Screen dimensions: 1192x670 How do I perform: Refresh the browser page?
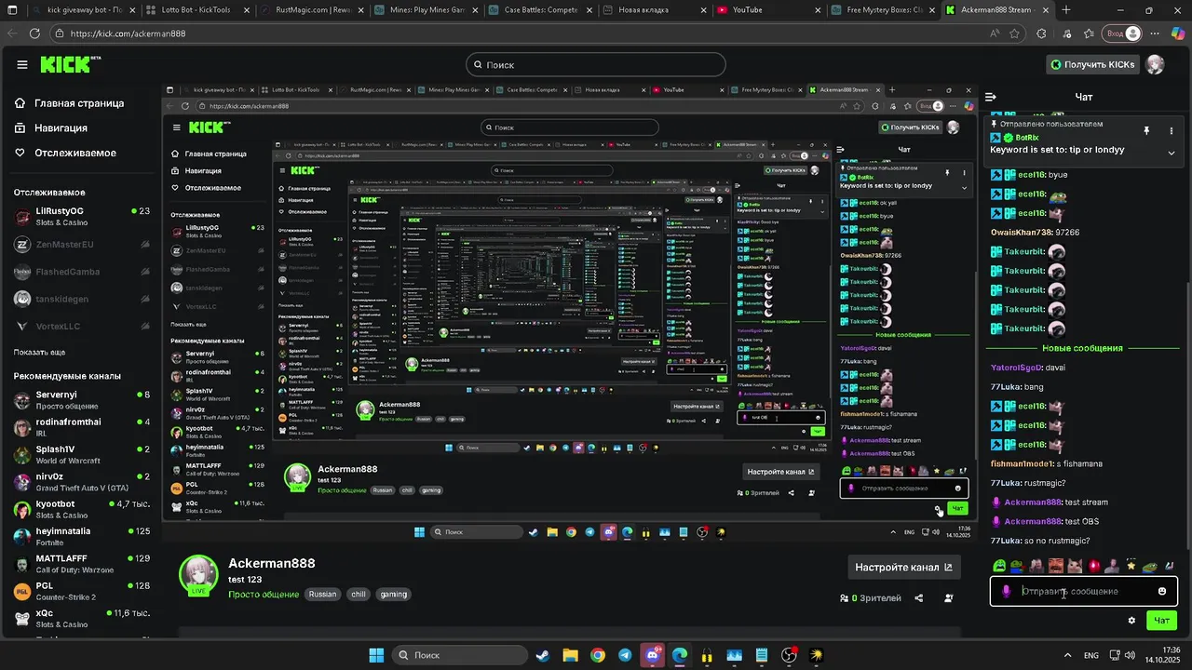[x=34, y=33]
